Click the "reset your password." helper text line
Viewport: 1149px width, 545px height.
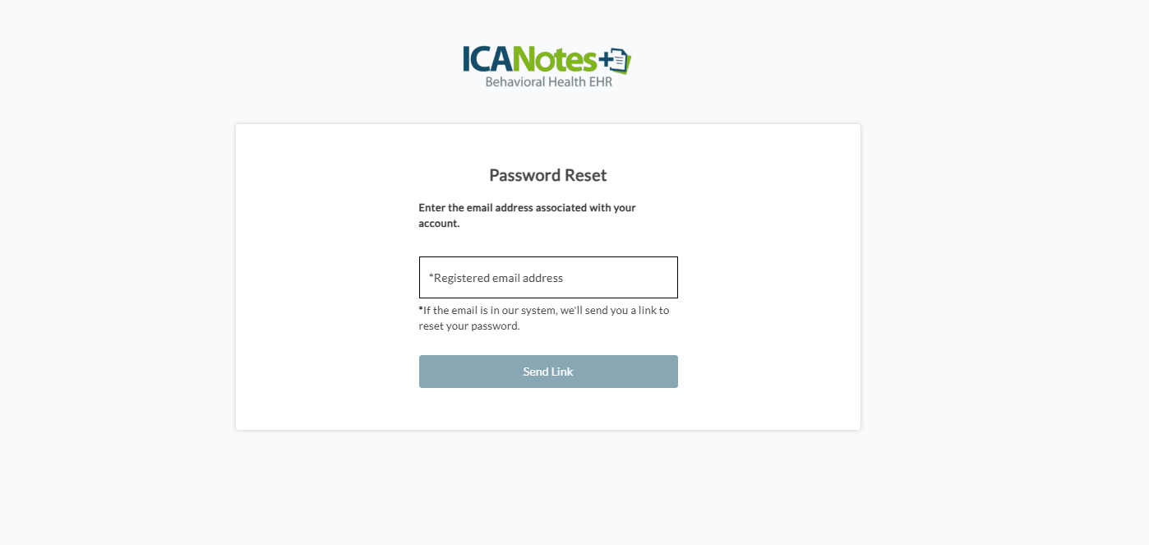point(469,326)
